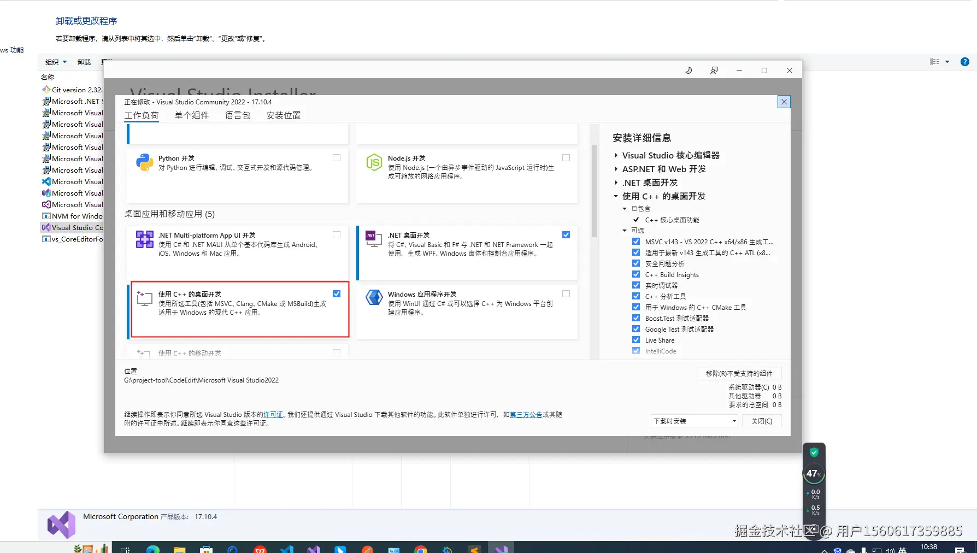Tick the .NET Multi-platform App UI checkbox
977x553 pixels.
point(337,235)
